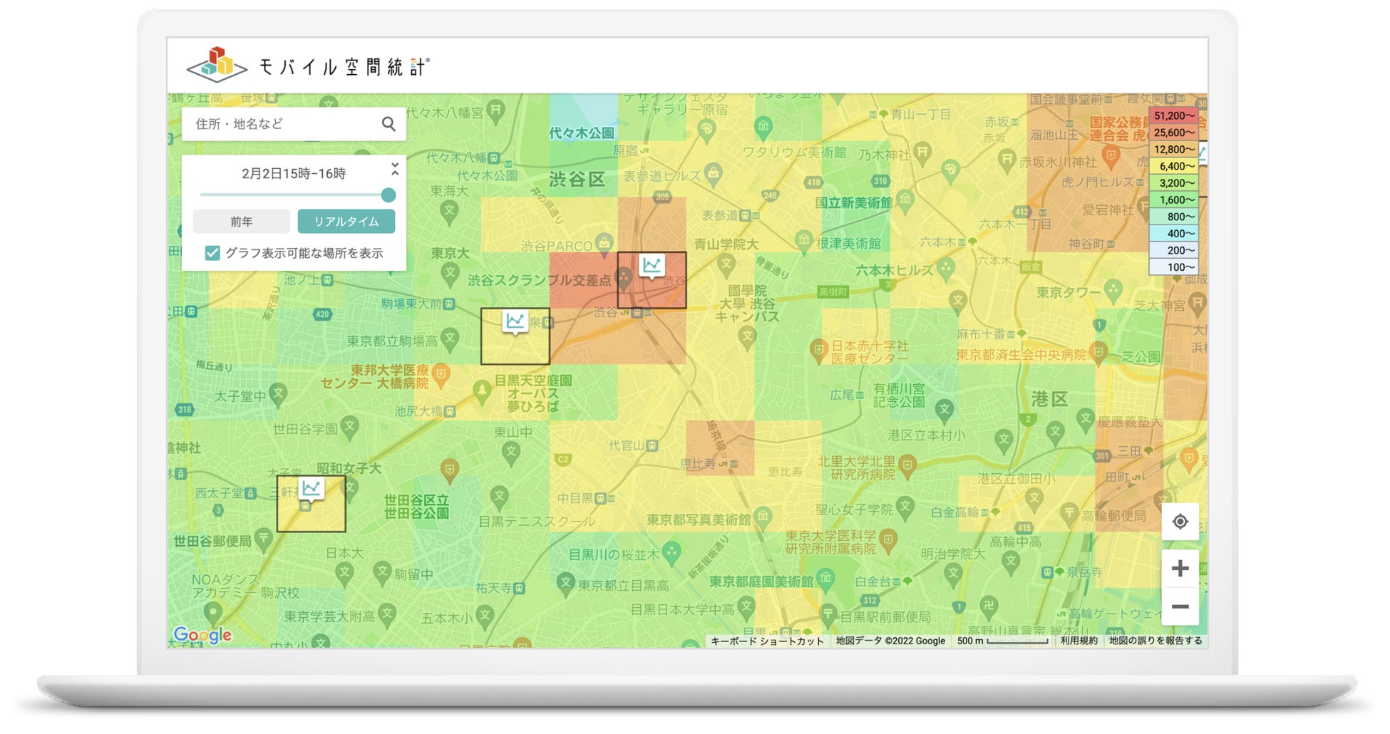This screenshot has width=1390, height=734.
Task: Zoom in with the plus button
Action: click(x=1180, y=569)
